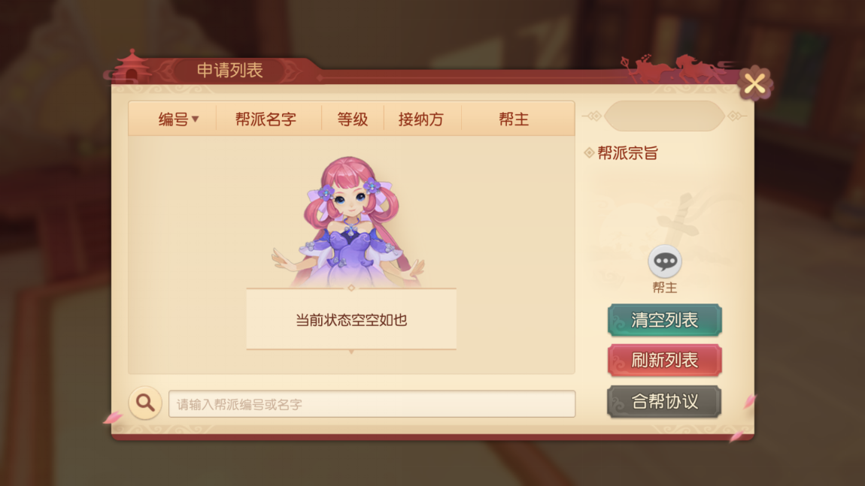Click the empty guild name banner top right
The width and height of the screenshot is (865, 486).
coord(664,116)
